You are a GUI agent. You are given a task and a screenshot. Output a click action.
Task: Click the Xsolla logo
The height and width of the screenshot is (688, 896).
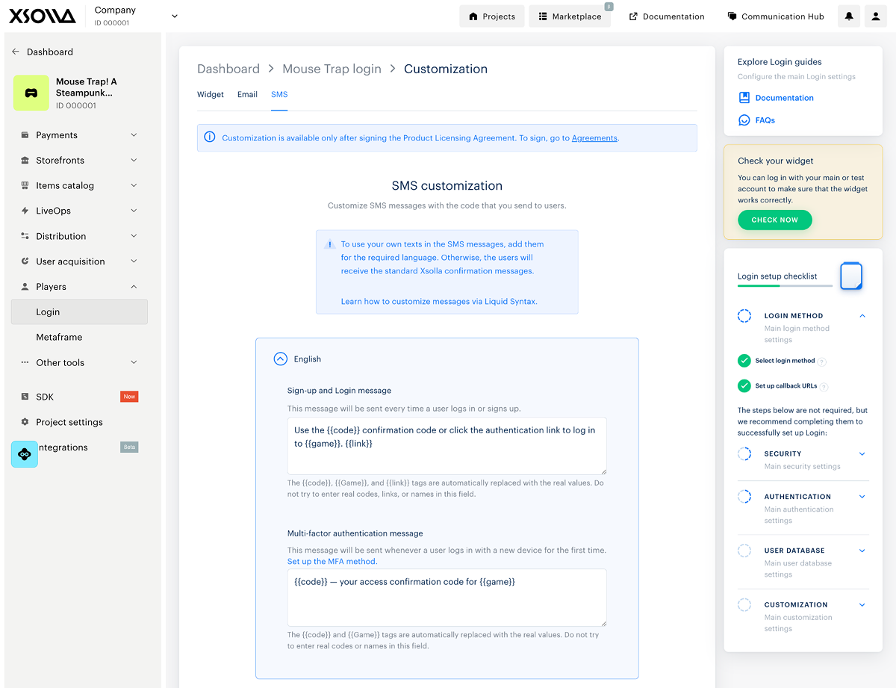[43, 16]
